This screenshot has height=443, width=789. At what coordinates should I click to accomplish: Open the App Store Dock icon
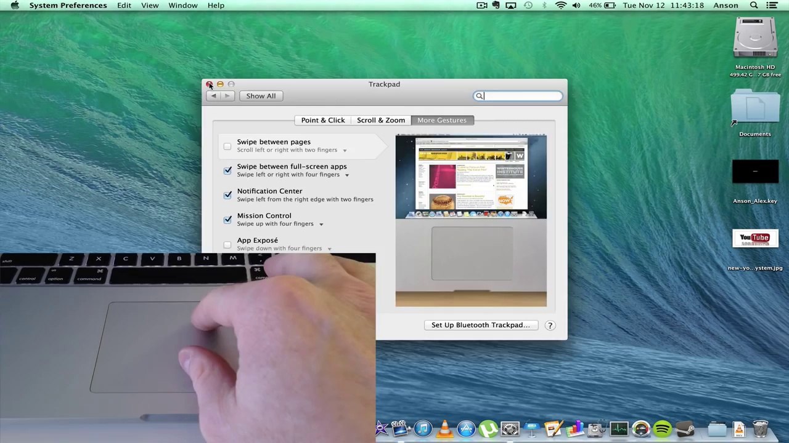click(x=466, y=428)
